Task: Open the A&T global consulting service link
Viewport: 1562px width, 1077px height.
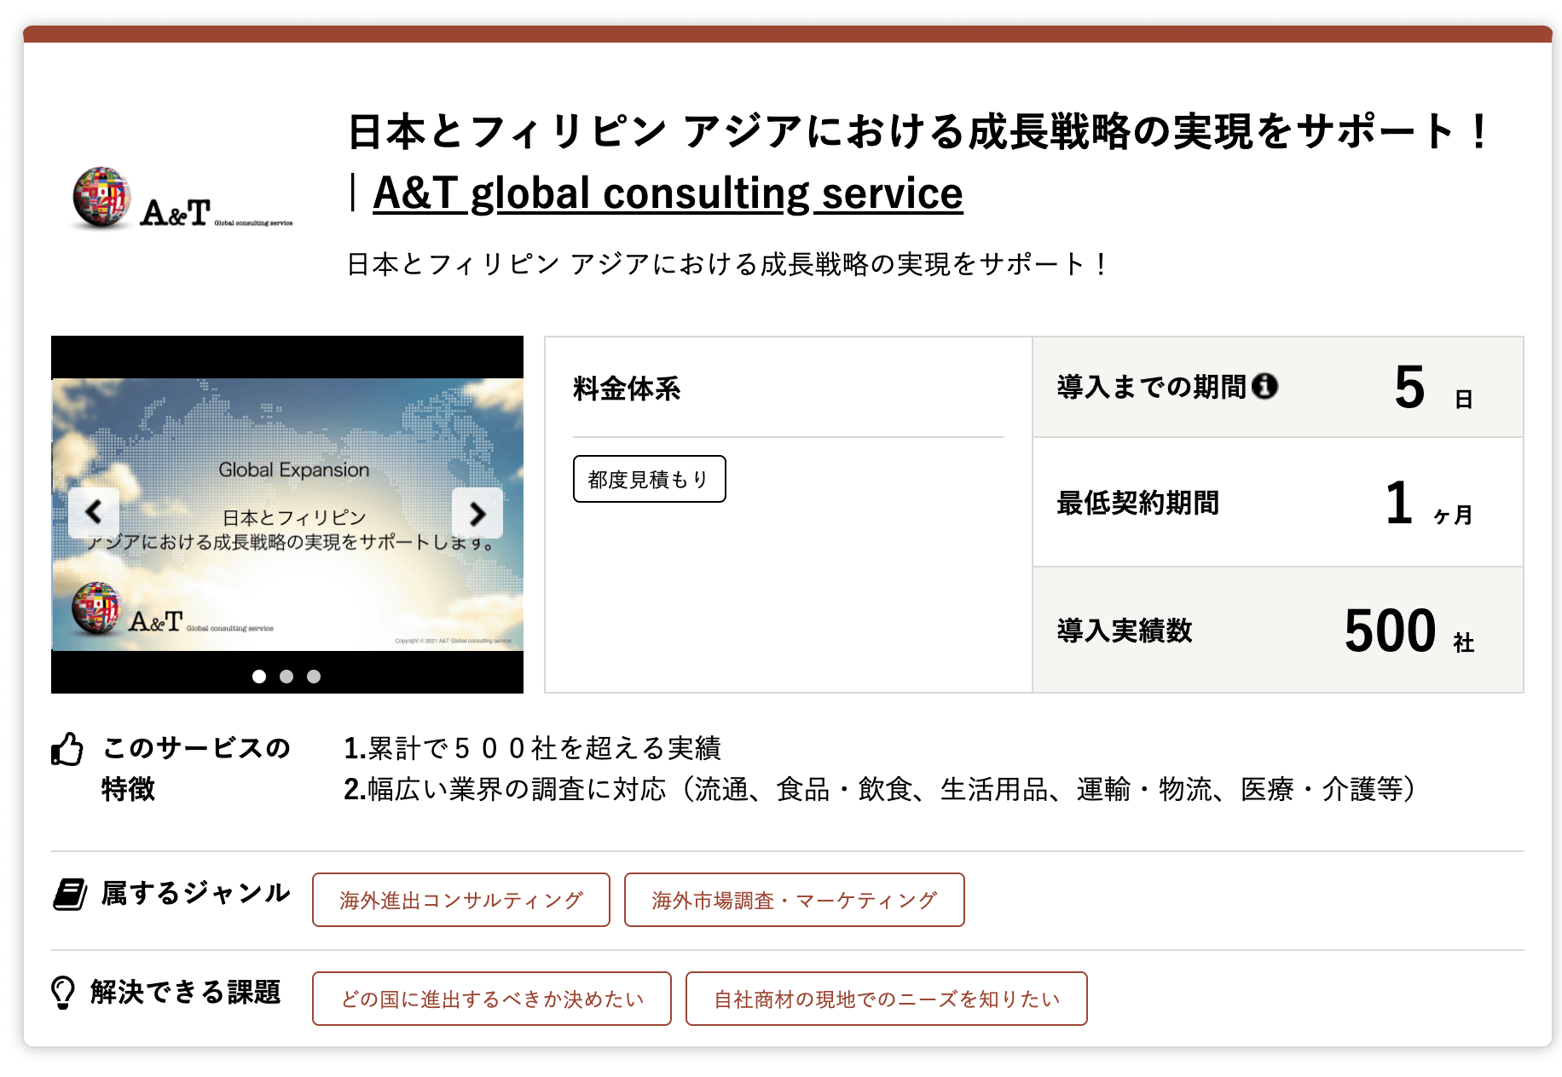Action: (x=668, y=193)
